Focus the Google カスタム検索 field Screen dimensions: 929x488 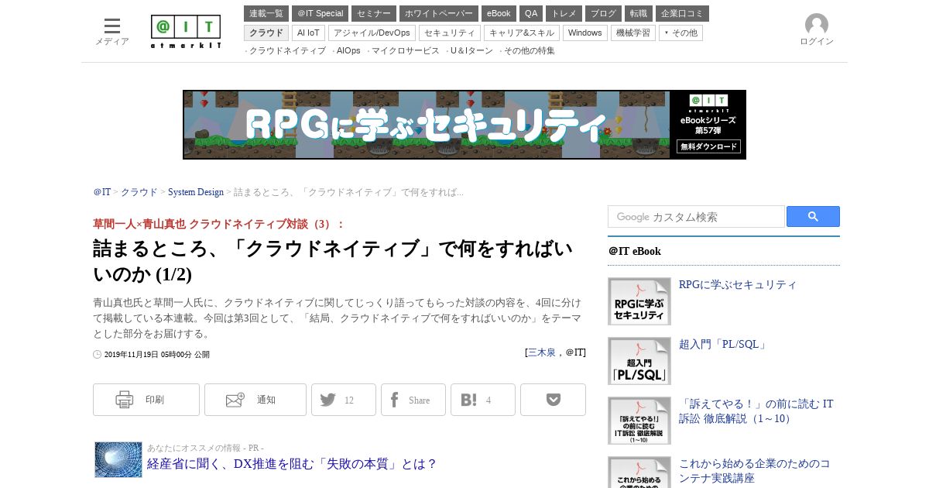(696, 217)
